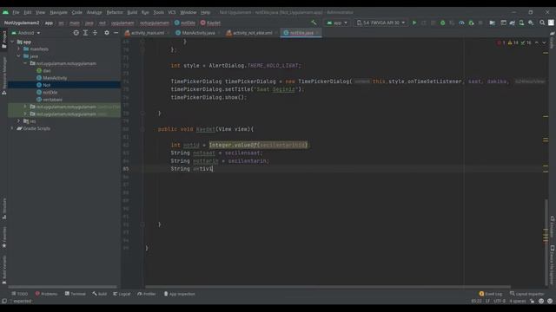556x312 pixels.
Task: Expand the res folder
Action: (19, 121)
